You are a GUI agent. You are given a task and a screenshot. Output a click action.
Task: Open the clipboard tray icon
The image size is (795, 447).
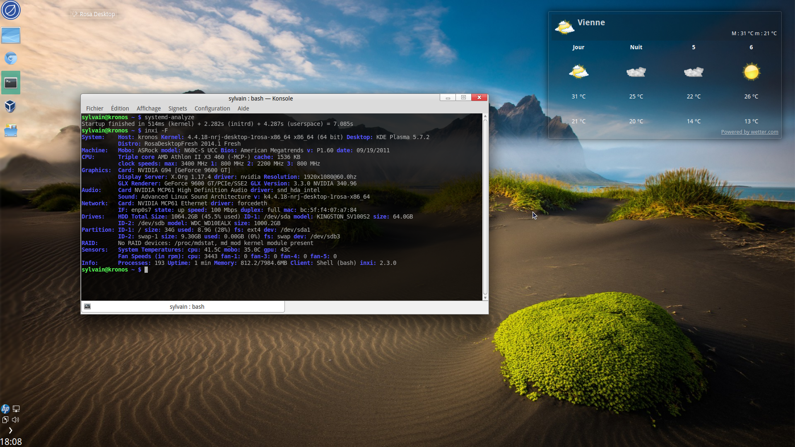click(5, 420)
